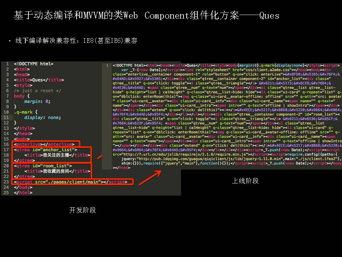This screenshot has width=342, height=257.
Task: Click the bullet point before 线下编译解决兼容性
Action: tap(10, 41)
